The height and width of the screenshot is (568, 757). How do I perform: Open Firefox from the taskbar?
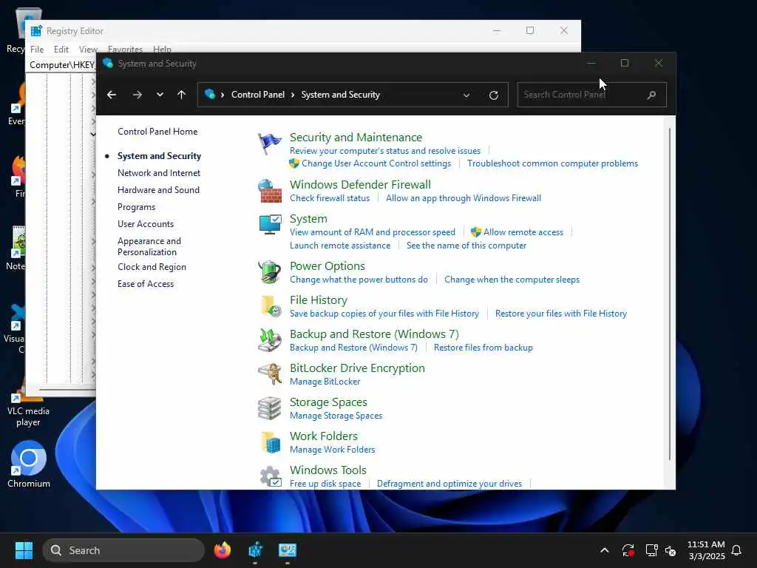(x=223, y=550)
